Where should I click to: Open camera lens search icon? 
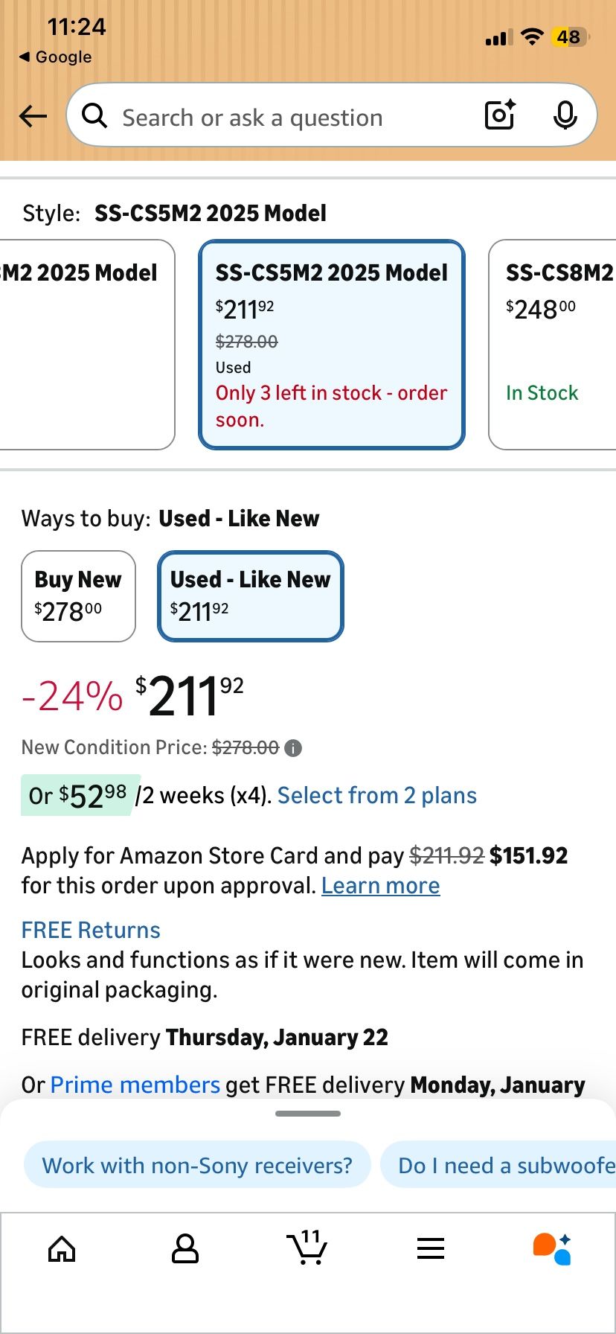click(500, 115)
